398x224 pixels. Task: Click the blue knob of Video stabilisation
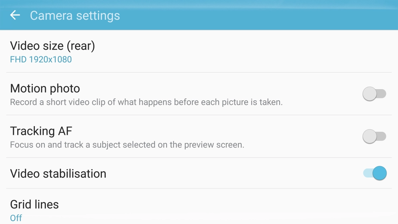pyautogui.click(x=380, y=173)
